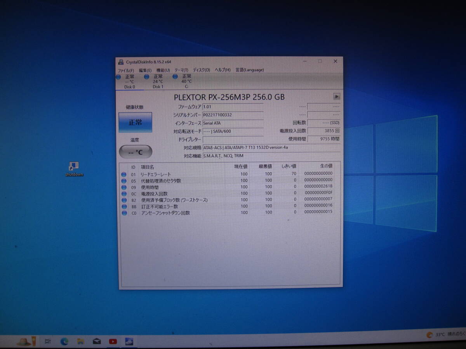Open the 機能(U) menu
Viewport: 466px width, 349px height.
pos(163,70)
